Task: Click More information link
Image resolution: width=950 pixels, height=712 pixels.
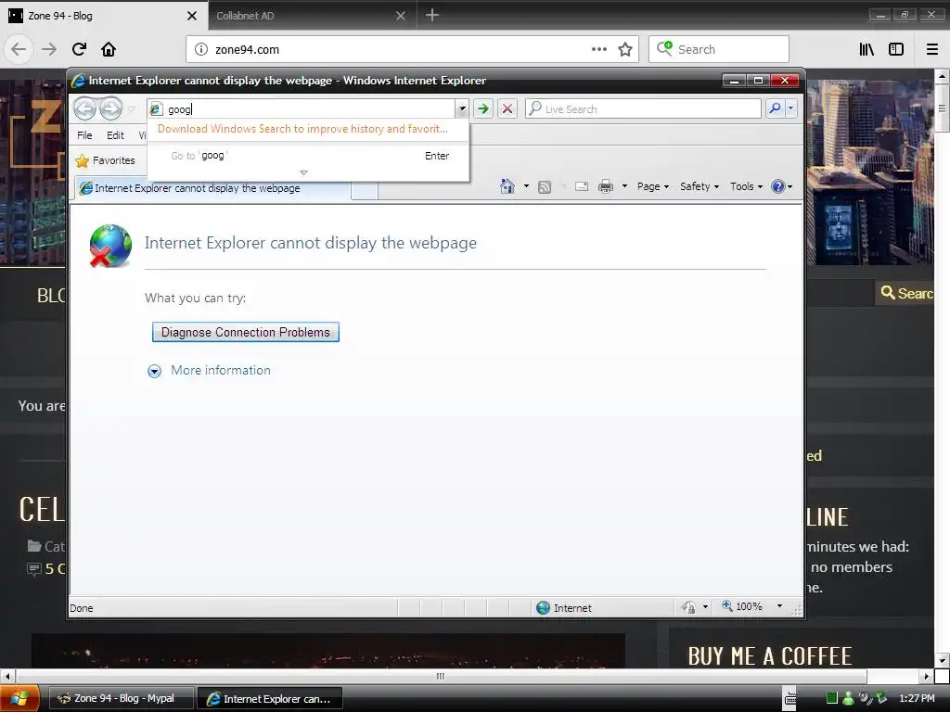Action: coord(221,371)
